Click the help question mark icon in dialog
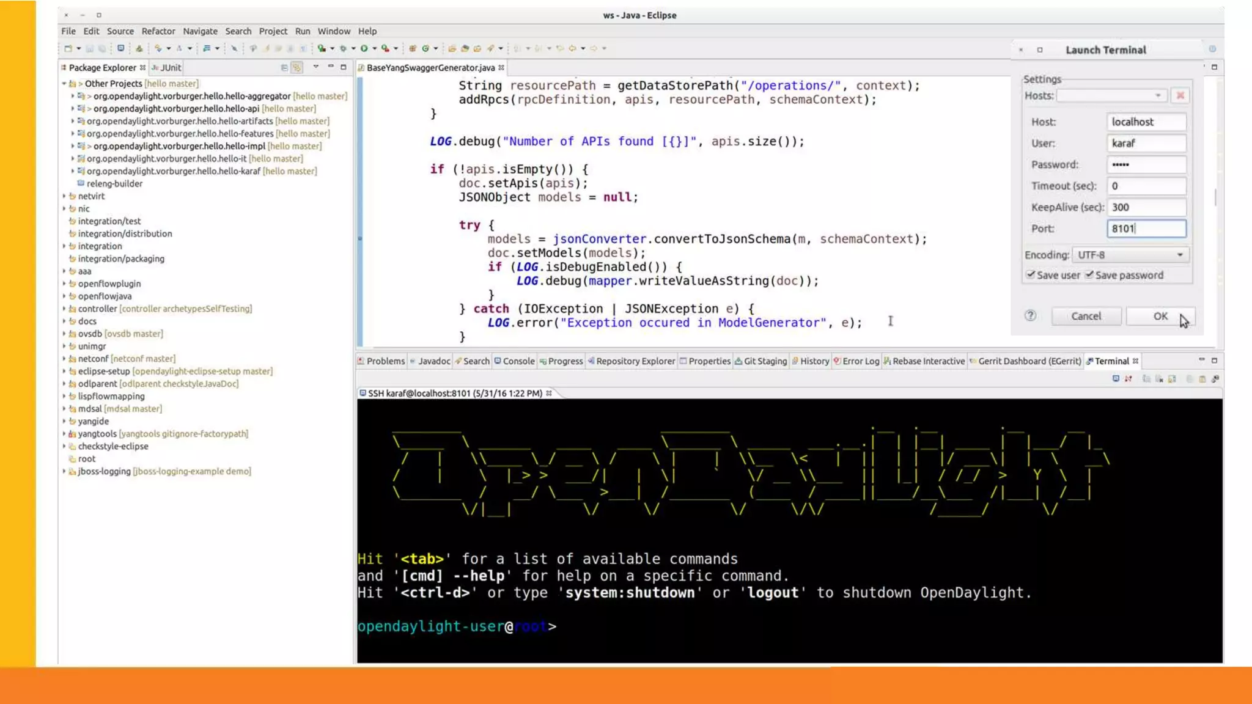 pos(1031,315)
